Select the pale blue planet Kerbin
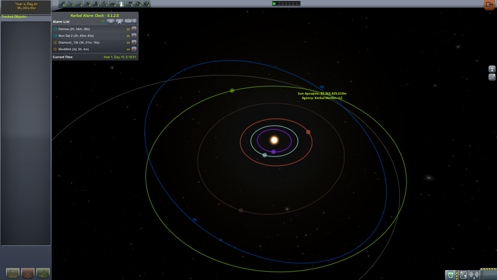The height and width of the screenshot is (280, 497). pyautogui.click(x=265, y=155)
